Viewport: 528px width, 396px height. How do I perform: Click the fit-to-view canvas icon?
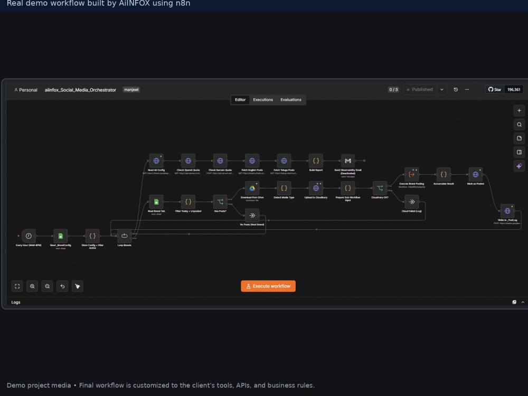tap(17, 286)
